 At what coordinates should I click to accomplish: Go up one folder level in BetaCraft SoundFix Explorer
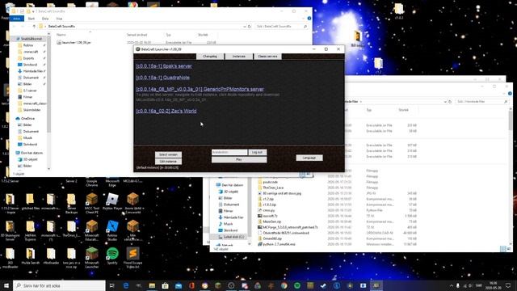tap(34, 26)
